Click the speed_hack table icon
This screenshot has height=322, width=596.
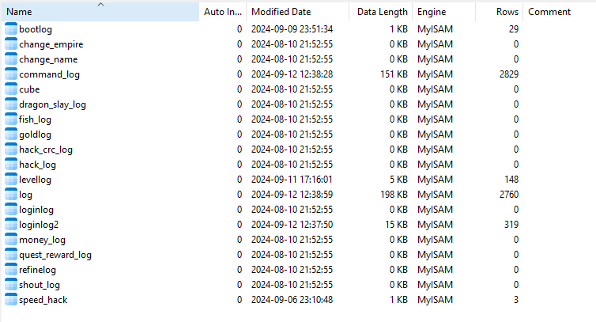[10, 300]
